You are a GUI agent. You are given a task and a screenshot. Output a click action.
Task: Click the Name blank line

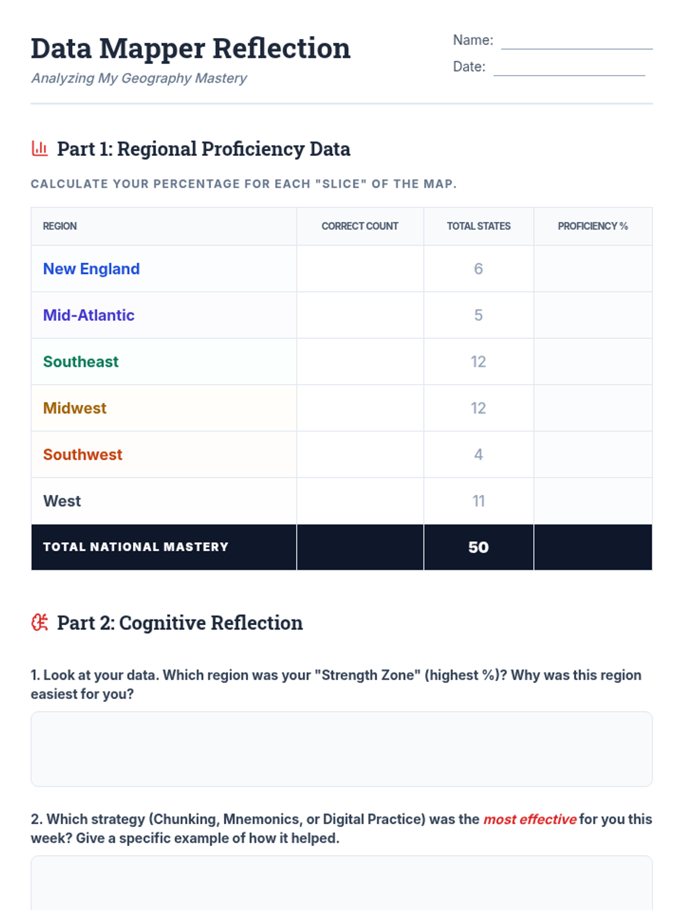576,42
